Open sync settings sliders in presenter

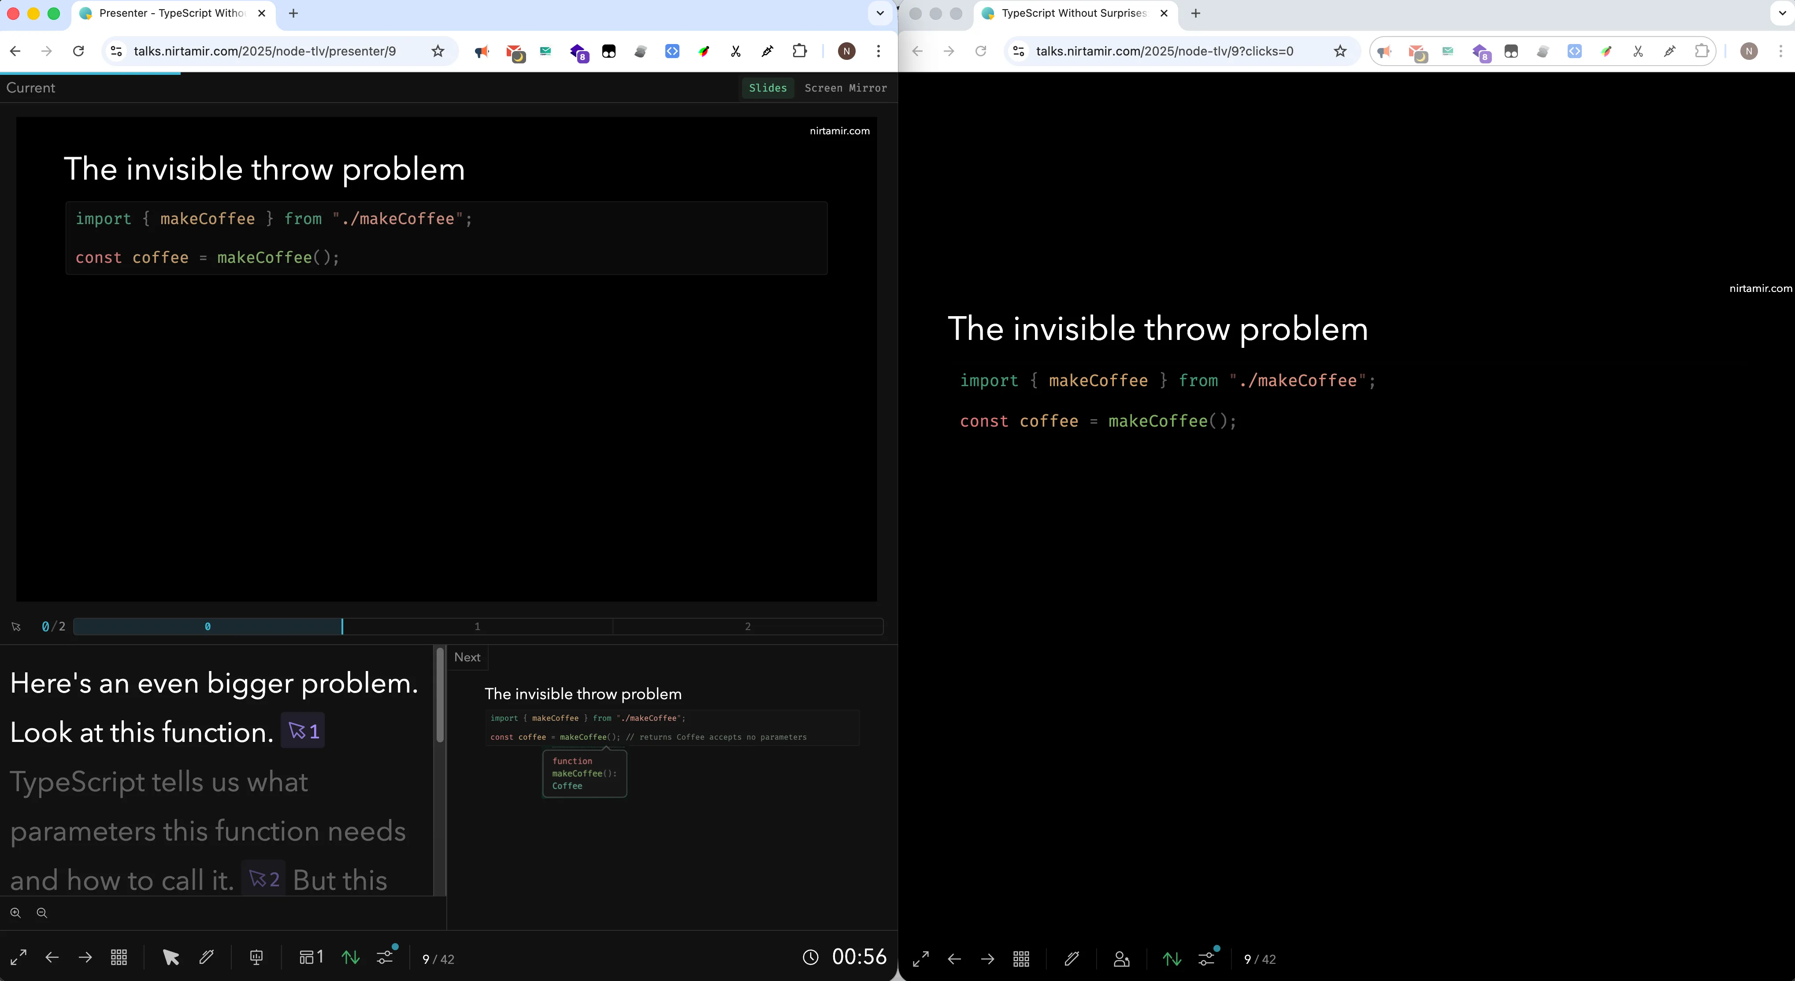386,957
